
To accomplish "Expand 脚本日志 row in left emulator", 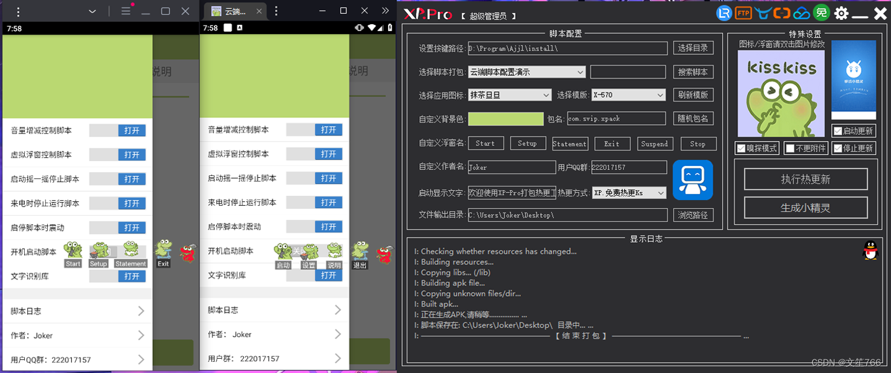I will pyautogui.click(x=78, y=311).
